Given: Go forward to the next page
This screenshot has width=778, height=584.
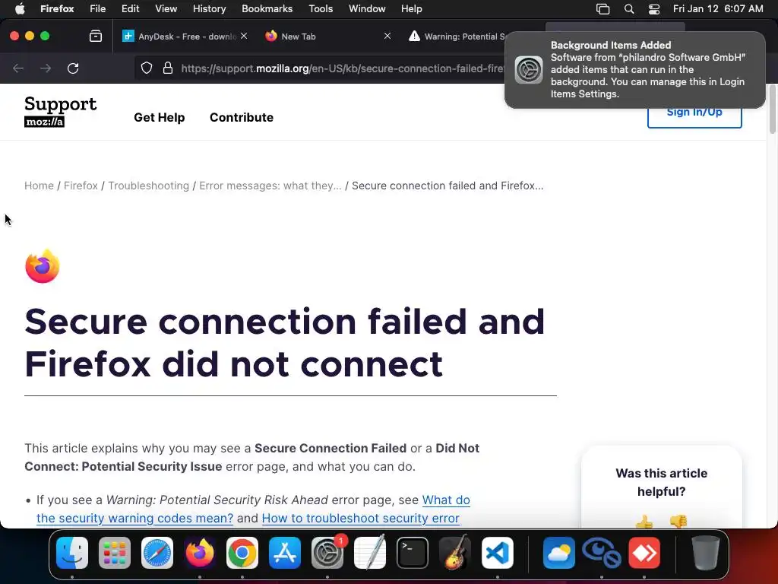Looking at the screenshot, I should (x=46, y=68).
